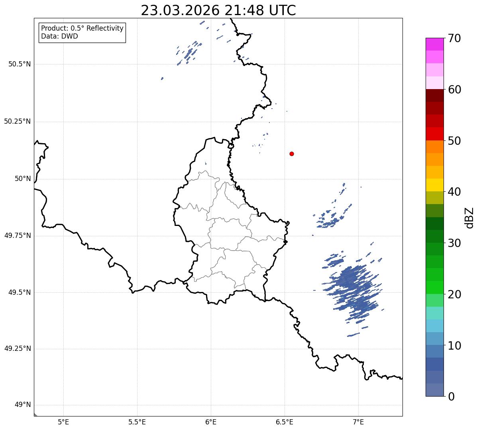Click the longitude label 5.5°E
This screenshot has height=430, width=479.
tap(137, 422)
